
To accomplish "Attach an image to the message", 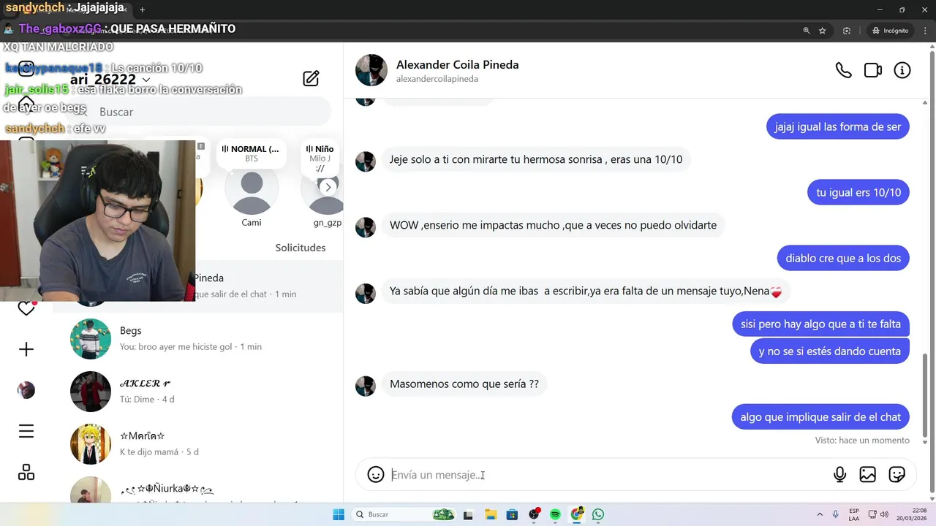I will click(868, 475).
